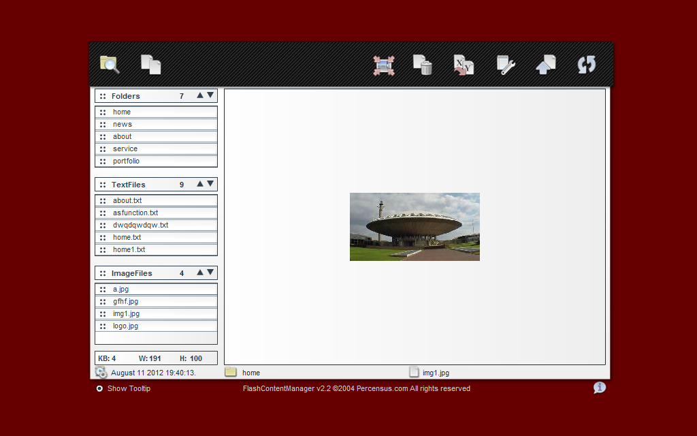The image size is (697, 436).
Task: Click the resize image toolbar icon
Action: (x=384, y=65)
